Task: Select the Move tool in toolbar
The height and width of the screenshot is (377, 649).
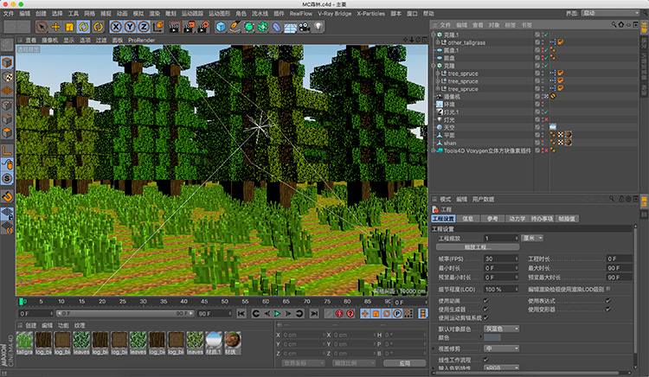Action: tap(55, 27)
